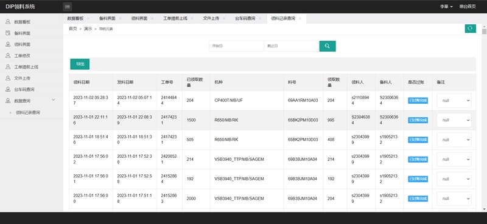Click the document icon beside 备料界面 in sidebar

(x=8, y=33)
